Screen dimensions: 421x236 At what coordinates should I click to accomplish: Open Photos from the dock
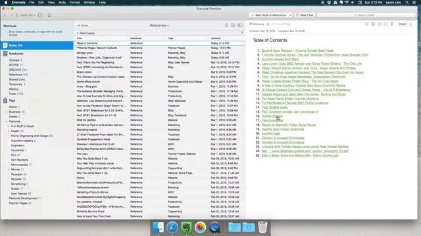(200, 227)
